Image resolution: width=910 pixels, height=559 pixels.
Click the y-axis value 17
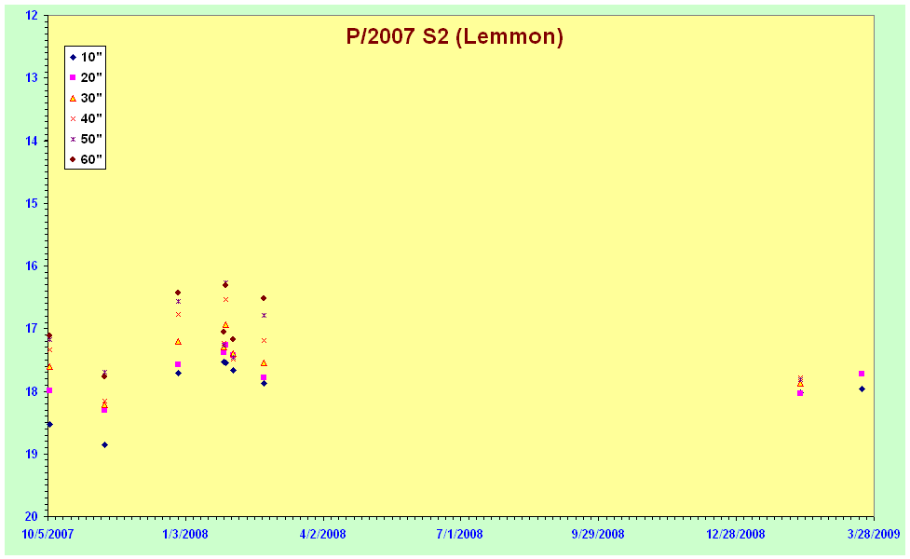pyautogui.click(x=32, y=329)
